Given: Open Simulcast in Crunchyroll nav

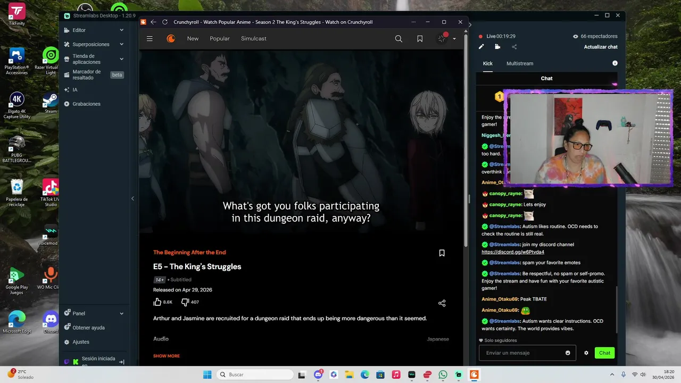Looking at the screenshot, I should pyautogui.click(x=254, y=39).
